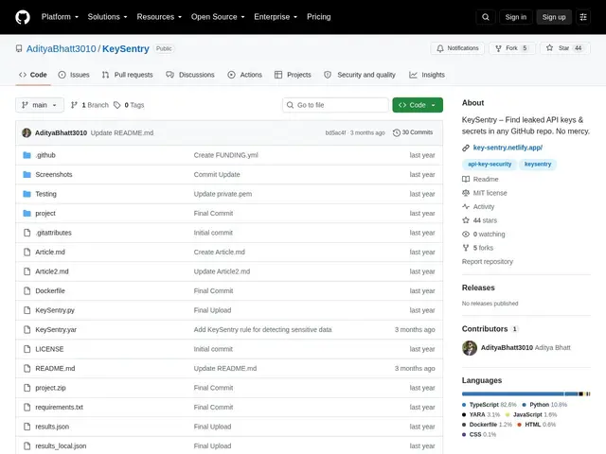Click the tag icon next to 0 Tags
Image resolution: width=606 pixels, height=454 pixels.
pos(116,105)
